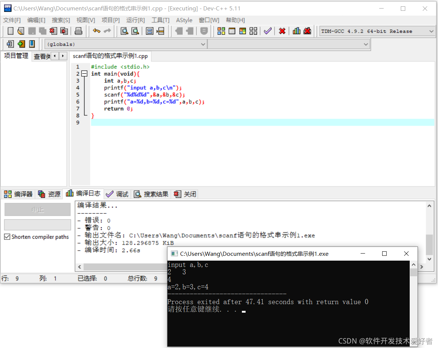Click the 关闭 bottom panel tab
The image size is (438, 348).
click(185, 194)
